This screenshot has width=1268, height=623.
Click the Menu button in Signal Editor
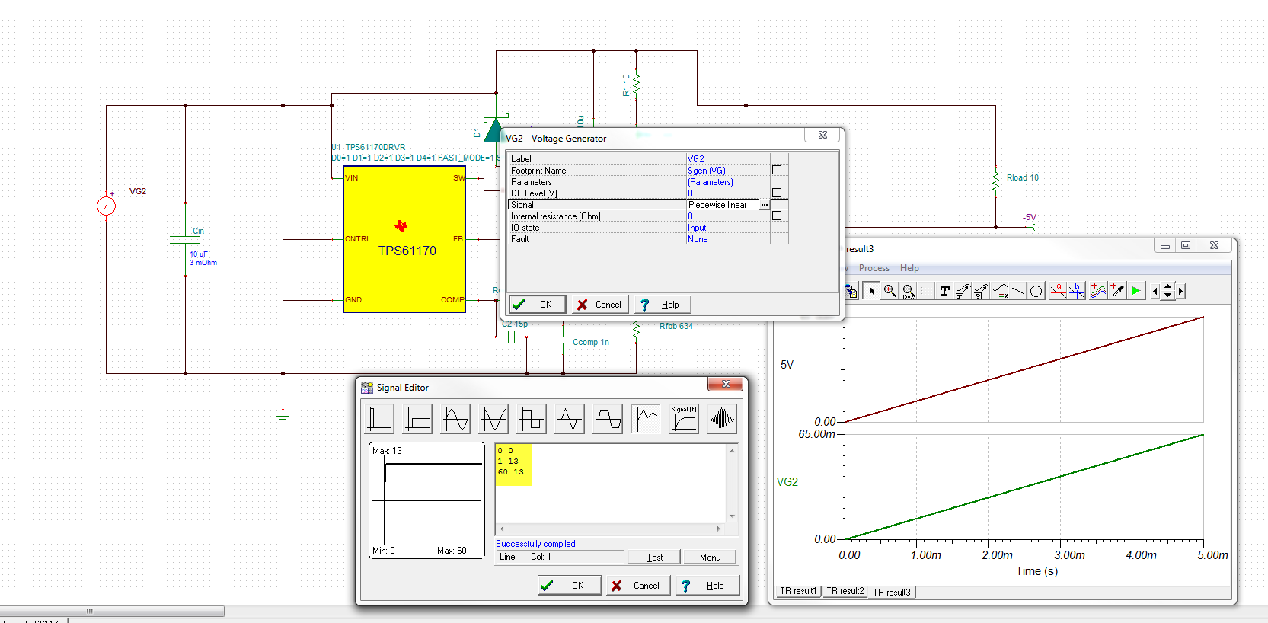pos(710,557)
